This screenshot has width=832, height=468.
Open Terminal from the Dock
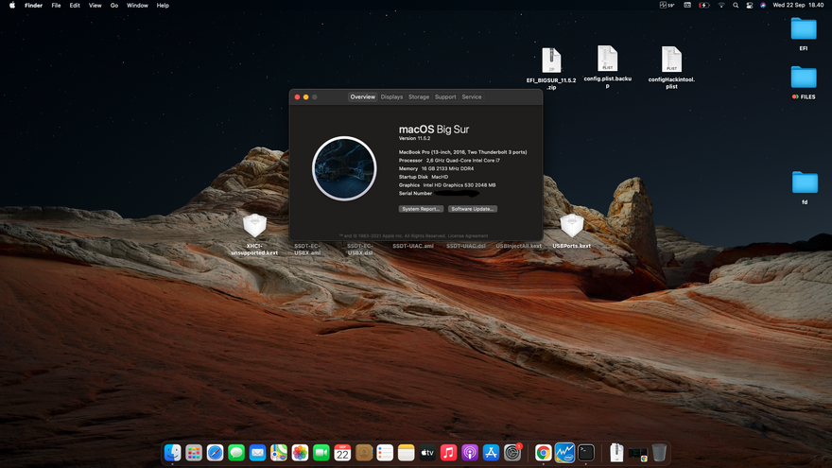586,453
